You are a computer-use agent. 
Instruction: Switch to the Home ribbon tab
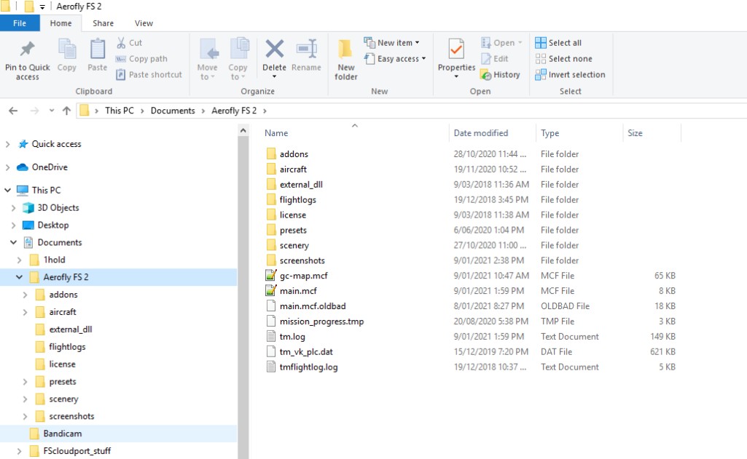point(61,23)
